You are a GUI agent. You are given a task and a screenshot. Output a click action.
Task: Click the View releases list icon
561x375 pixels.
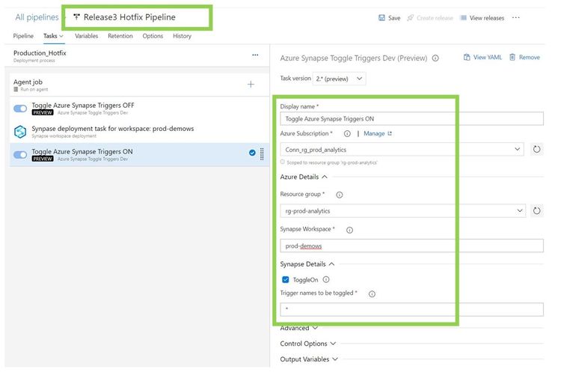click(x=464, y=18)
